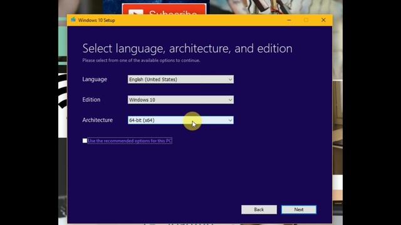
Task: Click the Edition label
Action: [91, 100]
